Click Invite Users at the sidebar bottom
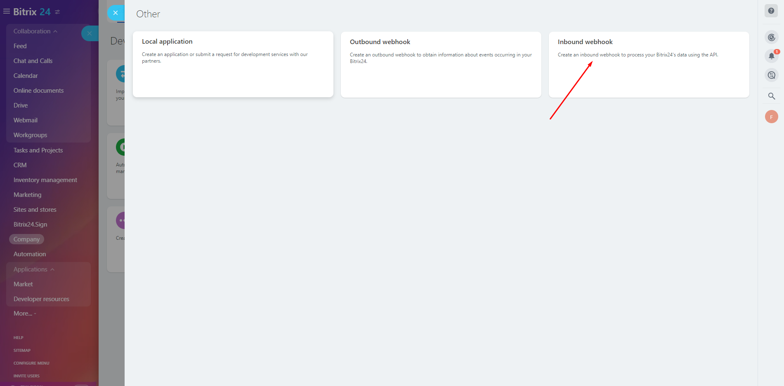This screenshot has height=386, width=784. (x=26, y=376)
